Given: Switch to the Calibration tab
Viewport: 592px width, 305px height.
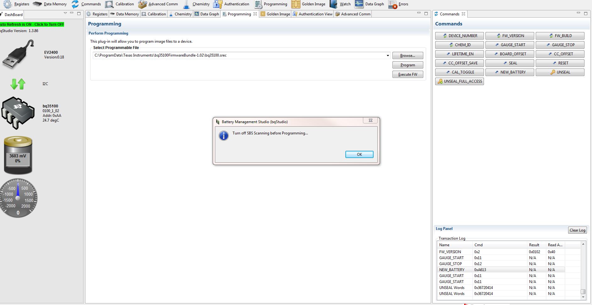Looking at the screenshot, I should pos(154,14).
